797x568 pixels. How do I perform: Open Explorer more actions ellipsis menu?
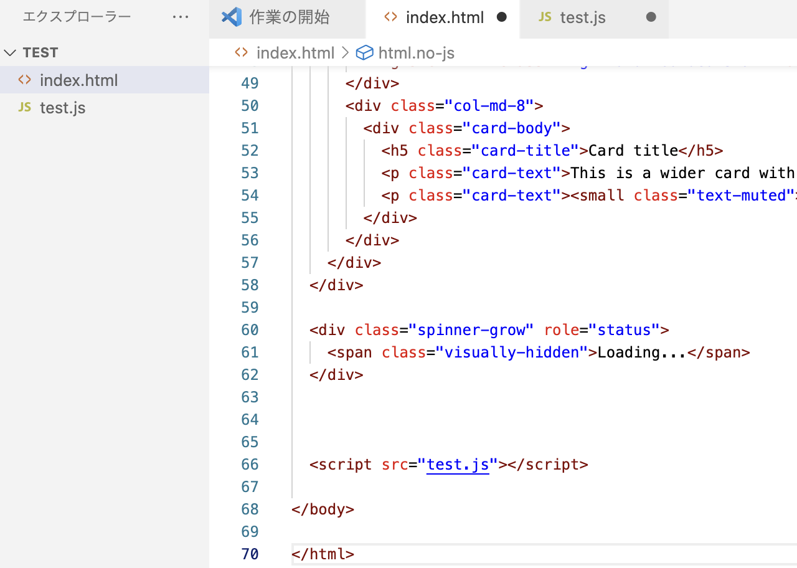point(181,17)
